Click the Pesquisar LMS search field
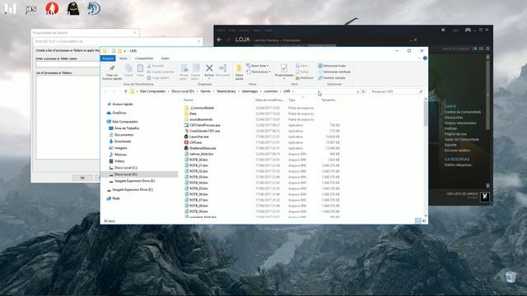The width and height of the screenshot is (527, 296). click(395, 91)
